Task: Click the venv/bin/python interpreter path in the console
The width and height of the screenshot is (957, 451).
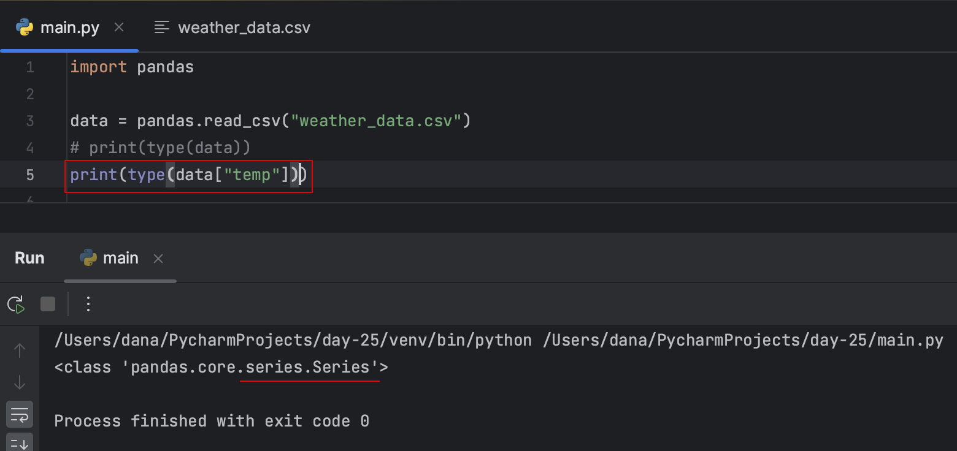Action: click(293, 340)
